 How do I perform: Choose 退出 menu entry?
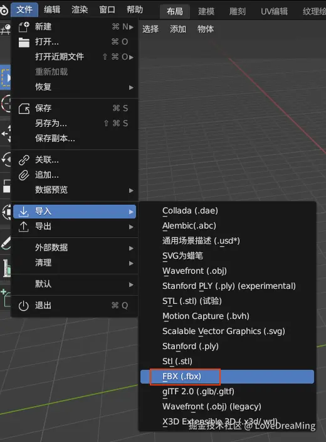[x=75, y=305]
